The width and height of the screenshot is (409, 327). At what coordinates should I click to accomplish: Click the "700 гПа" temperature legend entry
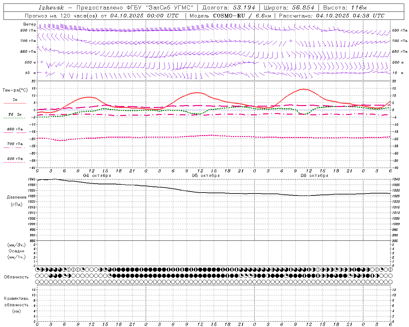15,144
